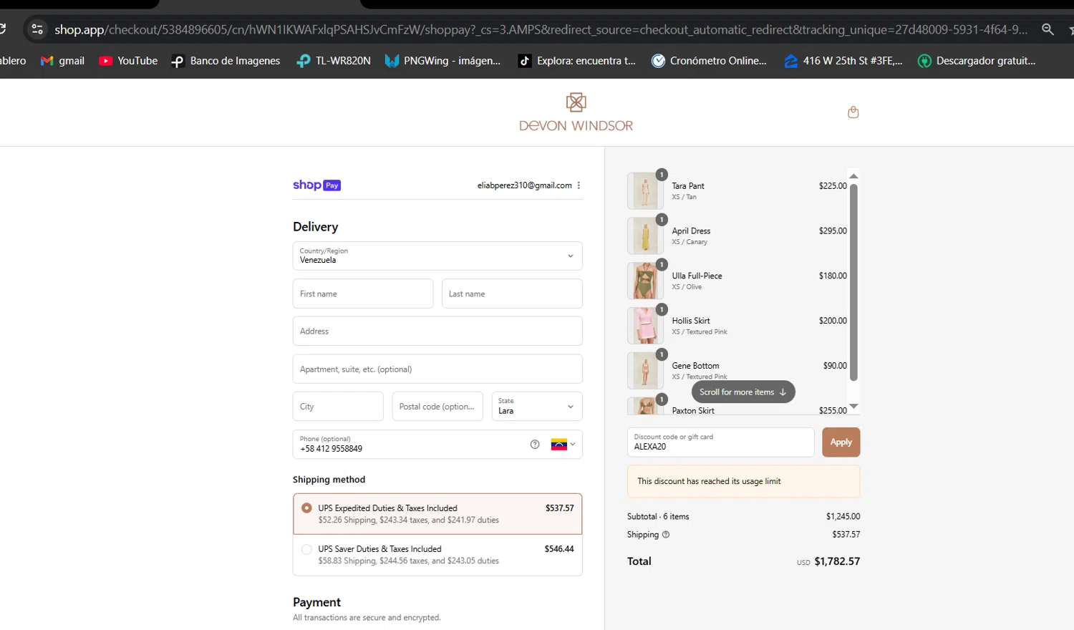Click the scroll-down arrow in items list
This screenshot has height=630, width=1074.
tap(853, 406)
